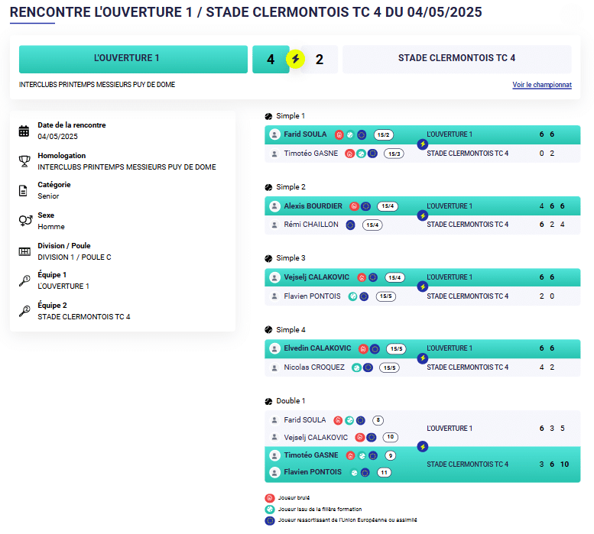Click the calendar icon beside Date de la rencontre
The height and width of the screenshot is (534, 594).
pos(24,131)
